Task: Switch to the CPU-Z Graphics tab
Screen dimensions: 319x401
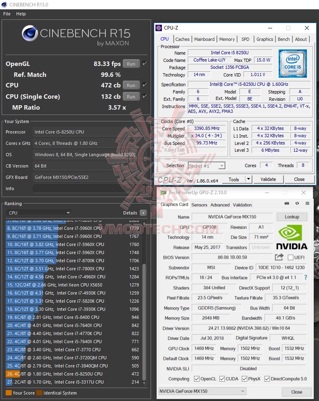Action: tap(265, 39)
